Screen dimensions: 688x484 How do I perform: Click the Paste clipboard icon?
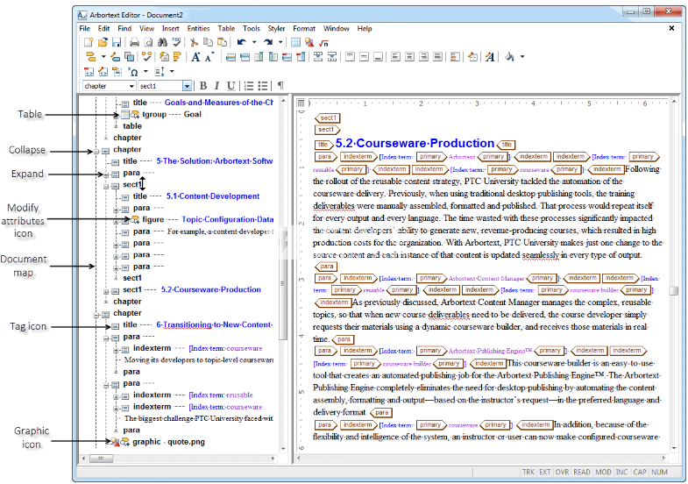click(x=223, y=42)
